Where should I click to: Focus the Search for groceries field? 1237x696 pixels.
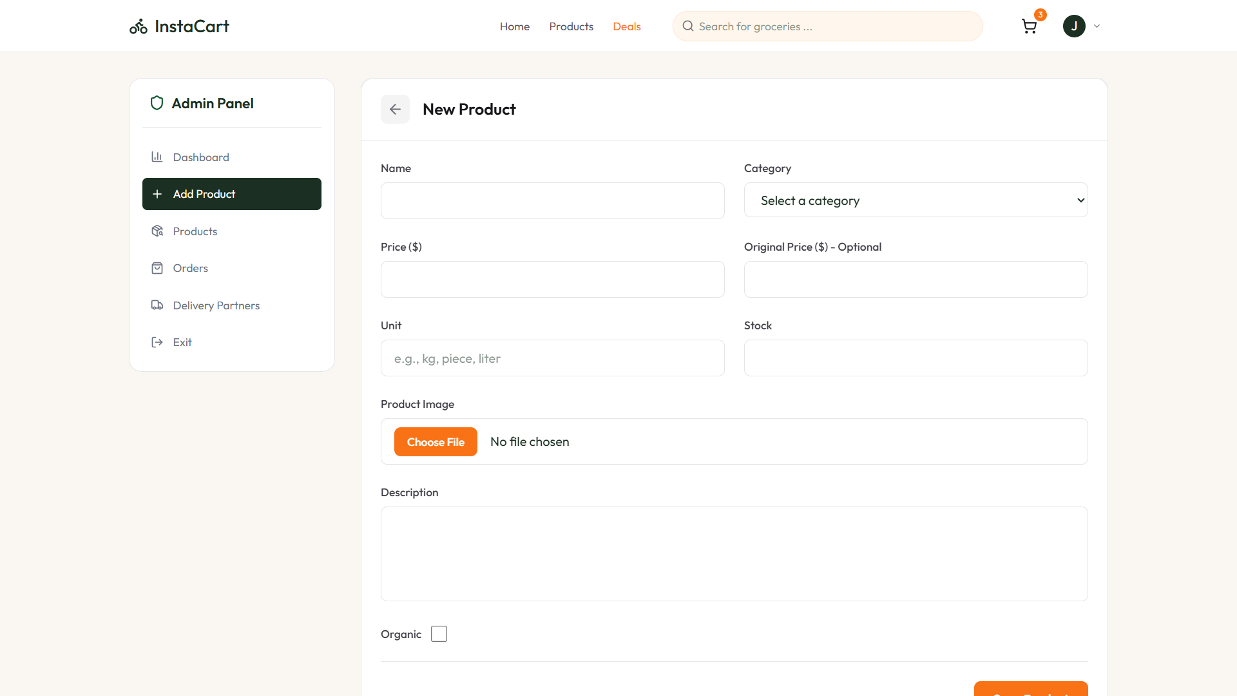[x=828, y=26]
